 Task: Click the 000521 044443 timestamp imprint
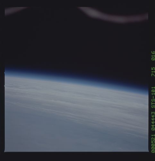coord(153,132)
